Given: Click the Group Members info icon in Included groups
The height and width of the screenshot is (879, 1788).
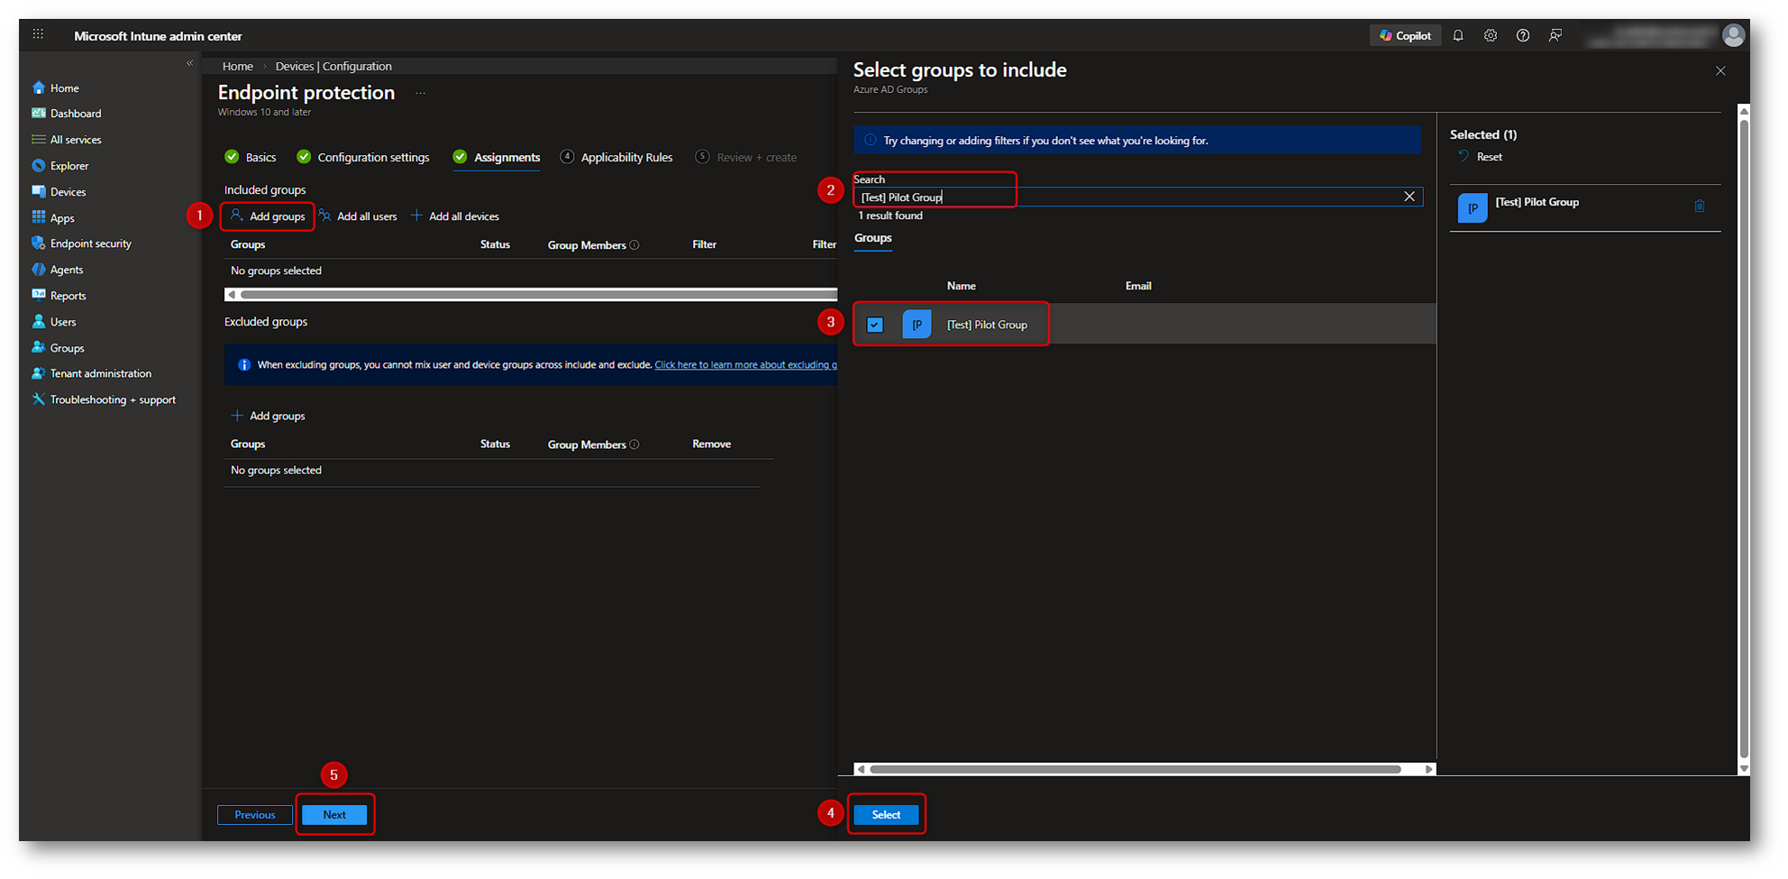Looking at the screenshot, I should point(634,245).
